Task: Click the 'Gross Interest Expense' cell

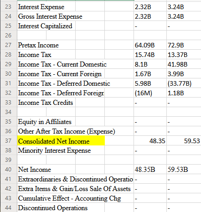Action: [50, 16]
